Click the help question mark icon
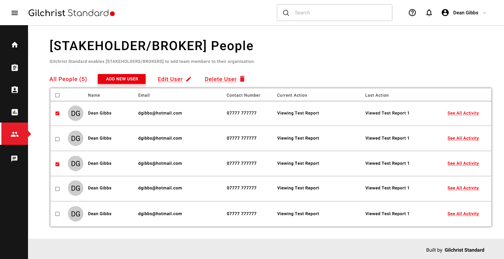Viewport: 504px width, 259px height. pos(412,13)
